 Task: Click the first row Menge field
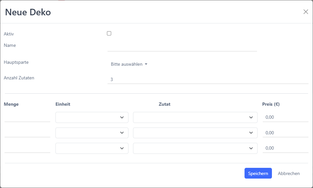point(27,117)
